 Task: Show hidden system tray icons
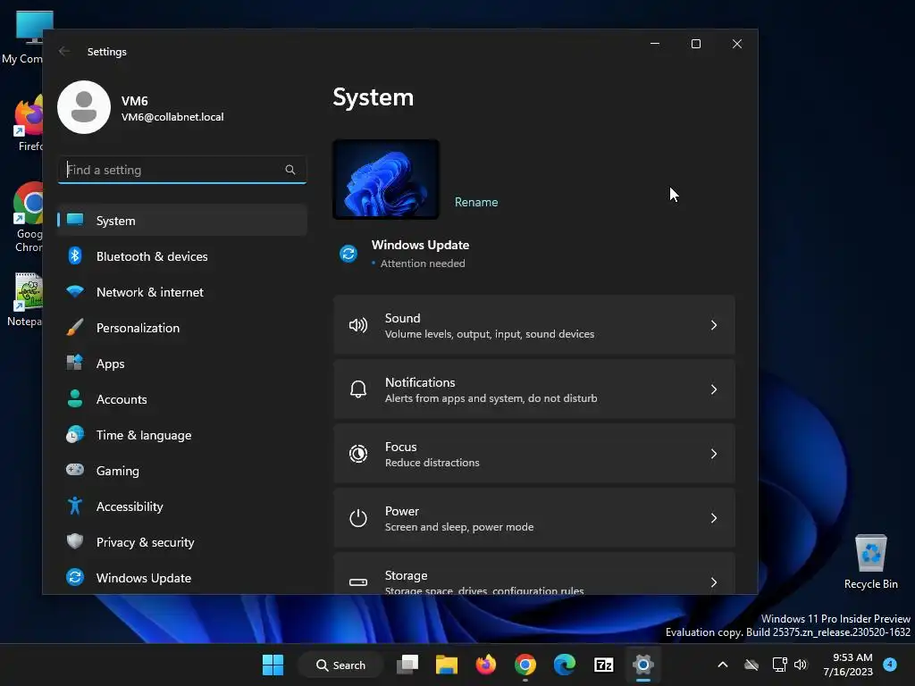[x=722, y=665]
